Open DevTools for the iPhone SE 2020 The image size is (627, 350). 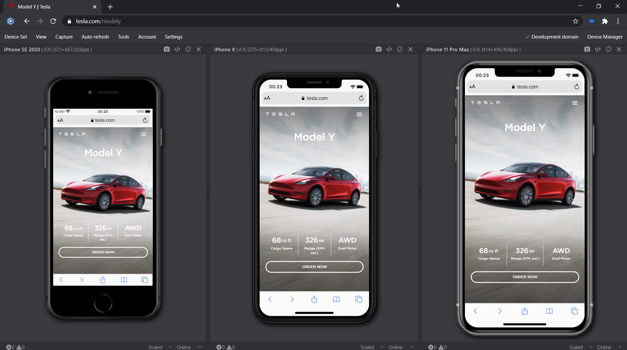pyautogui.click(x=177, y=49)
